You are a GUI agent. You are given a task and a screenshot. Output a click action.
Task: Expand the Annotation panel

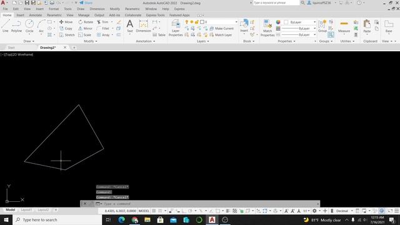click(146, 41)
